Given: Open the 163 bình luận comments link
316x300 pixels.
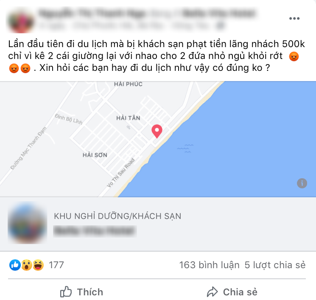Looking at the screenshot, I should (x=209, y=265).
